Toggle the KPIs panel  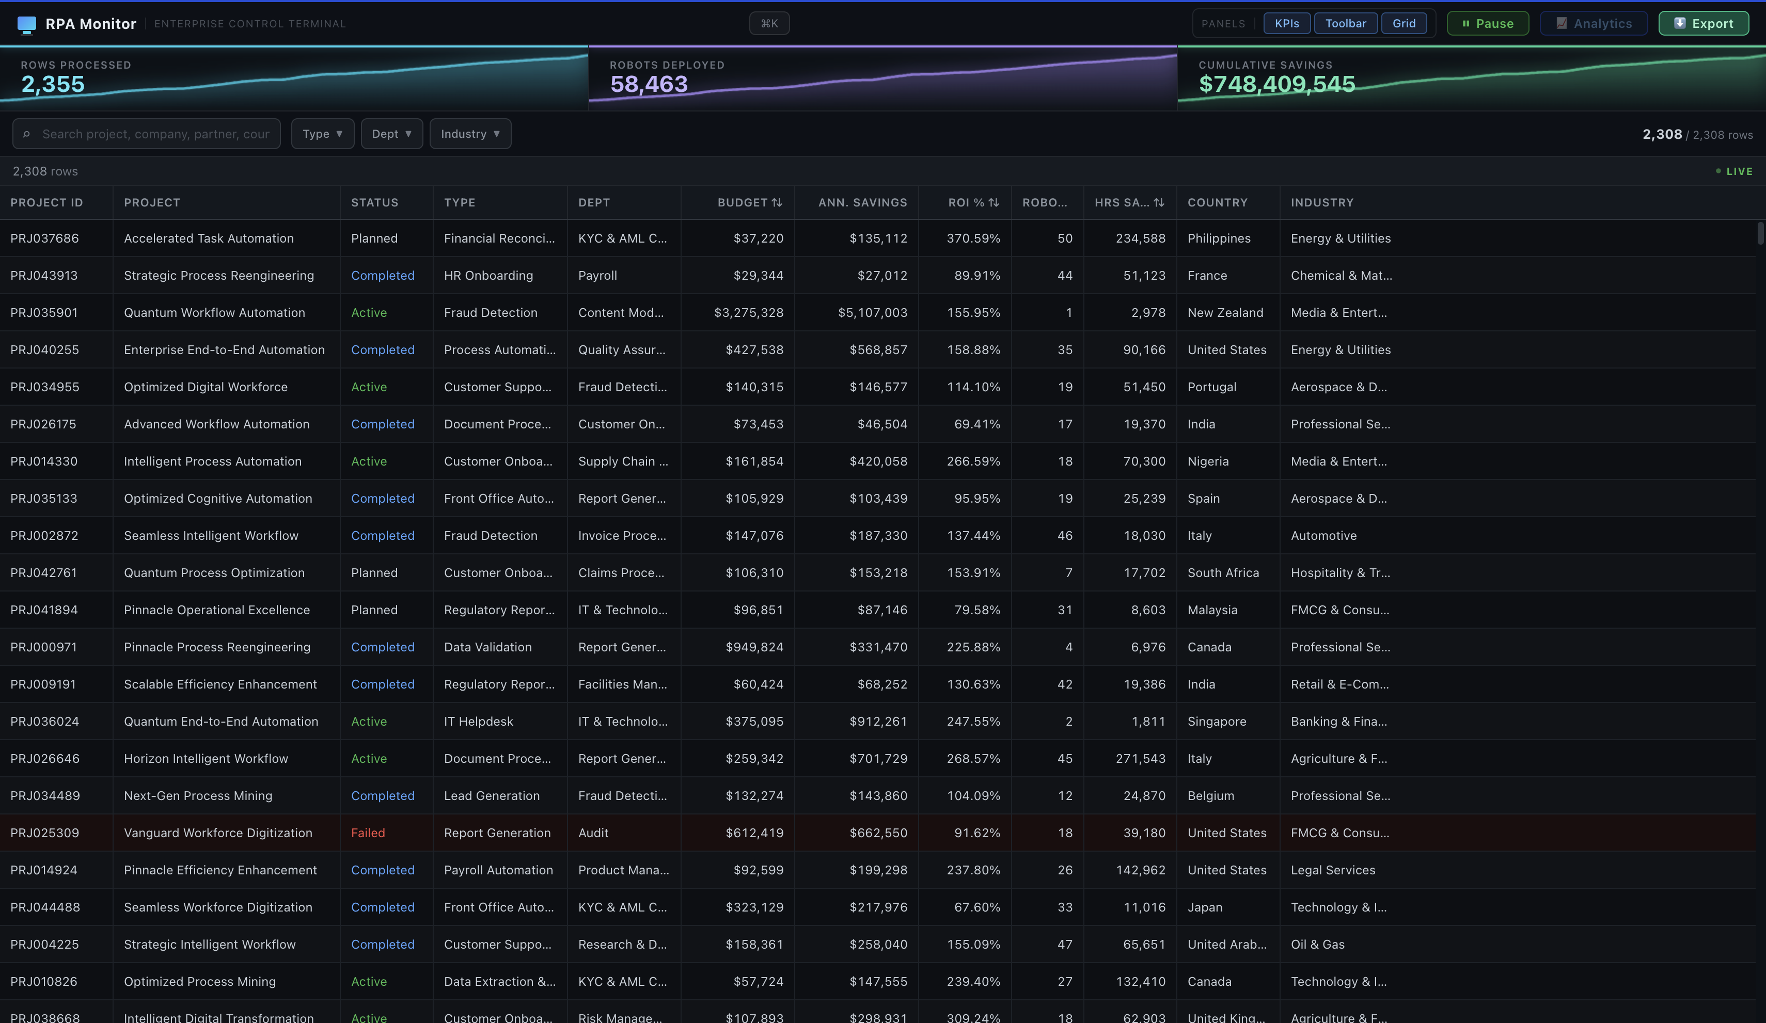pyautogui.click(x=1287, y=23)
